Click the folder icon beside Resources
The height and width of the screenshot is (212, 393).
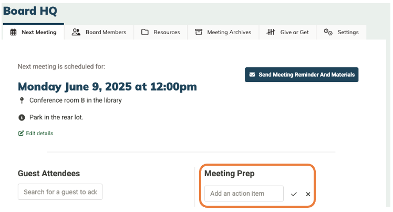click(145, 32)
